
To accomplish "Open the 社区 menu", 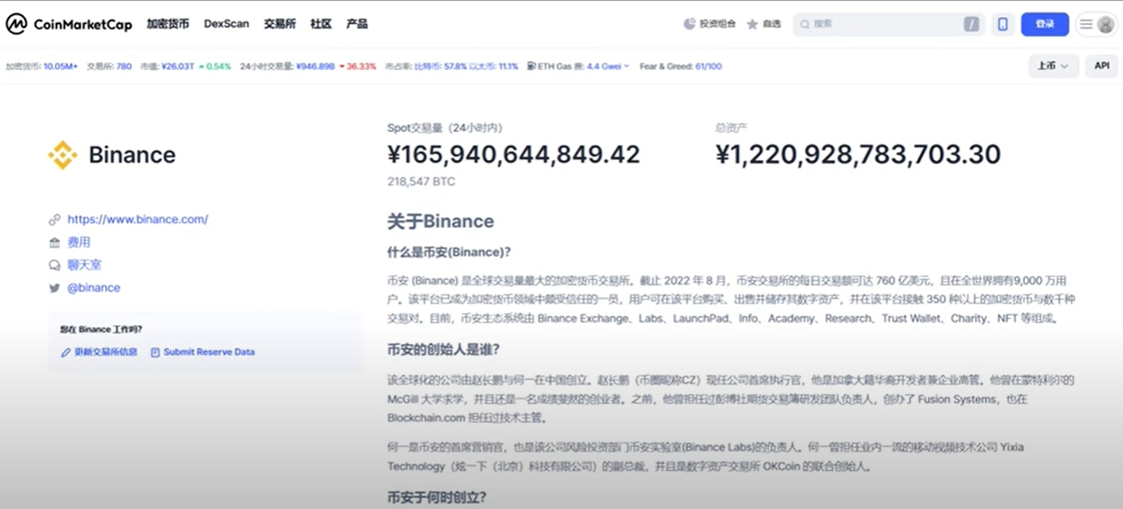I will pyautogui.click(x=321, y=24).
